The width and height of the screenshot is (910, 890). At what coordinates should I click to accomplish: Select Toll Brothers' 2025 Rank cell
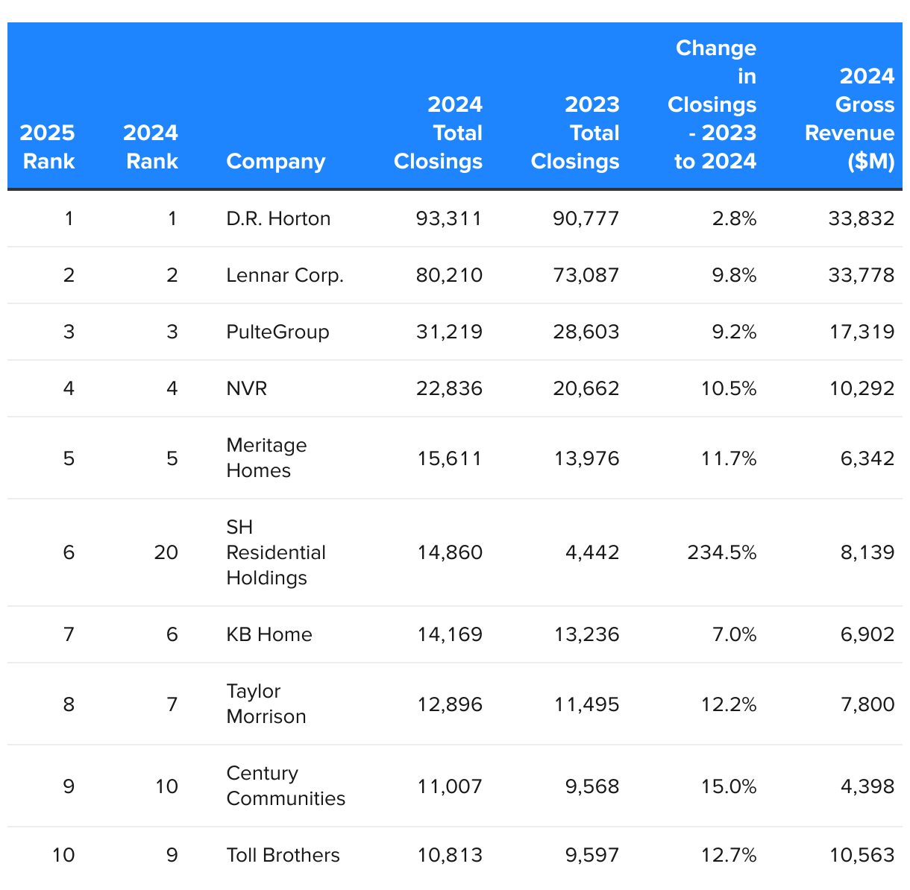click(63, 855)
